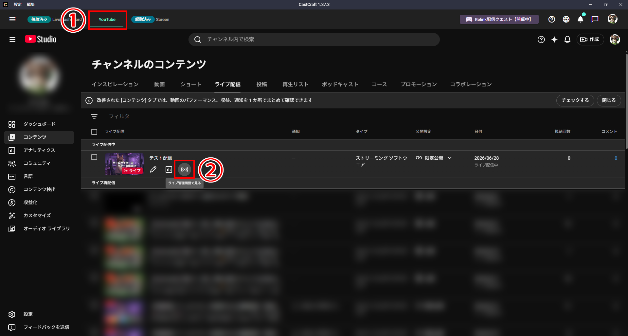Click the sparkle AI icon in Studio header

(554, 40)
